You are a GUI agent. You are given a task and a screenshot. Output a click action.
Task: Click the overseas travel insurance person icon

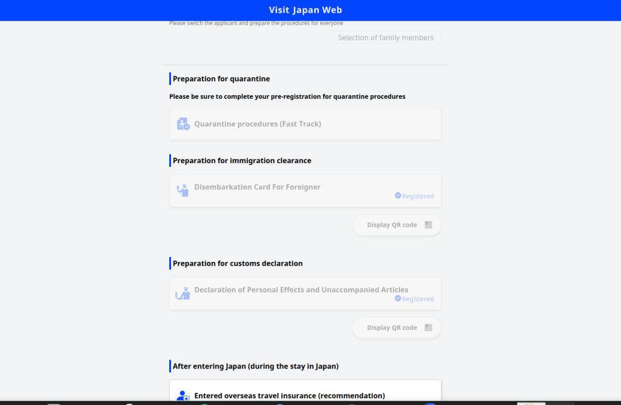pyautogui.click(x=183, y=396)
